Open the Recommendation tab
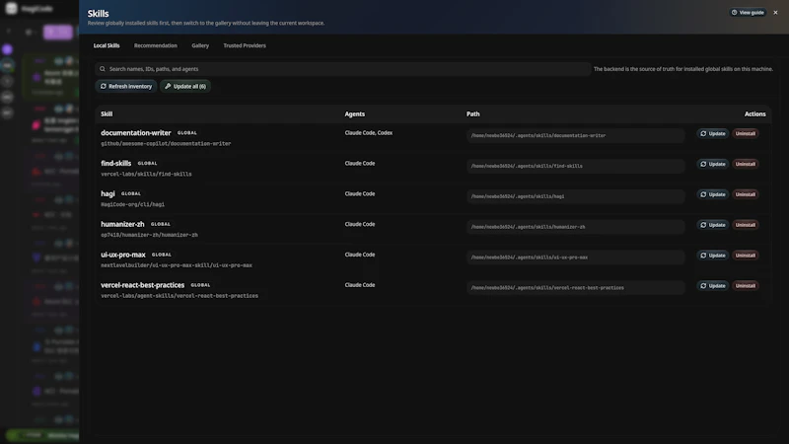The image size is (789, 444). [156, 45]
